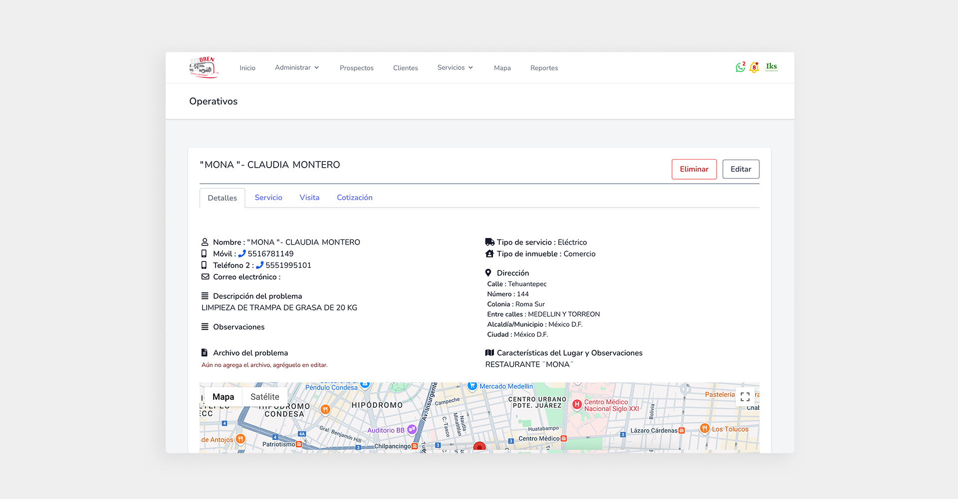Open the bell notifications icon

pos(754,67)
